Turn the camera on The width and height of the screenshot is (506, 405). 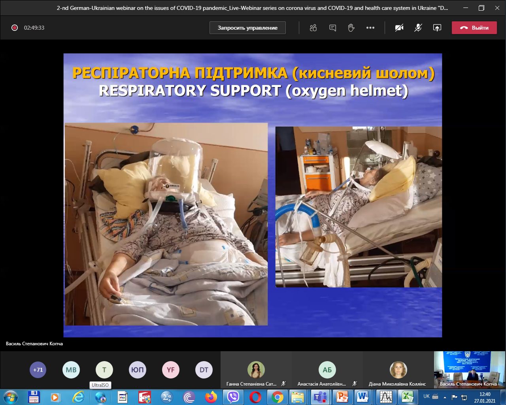click(x=399, y=28)
